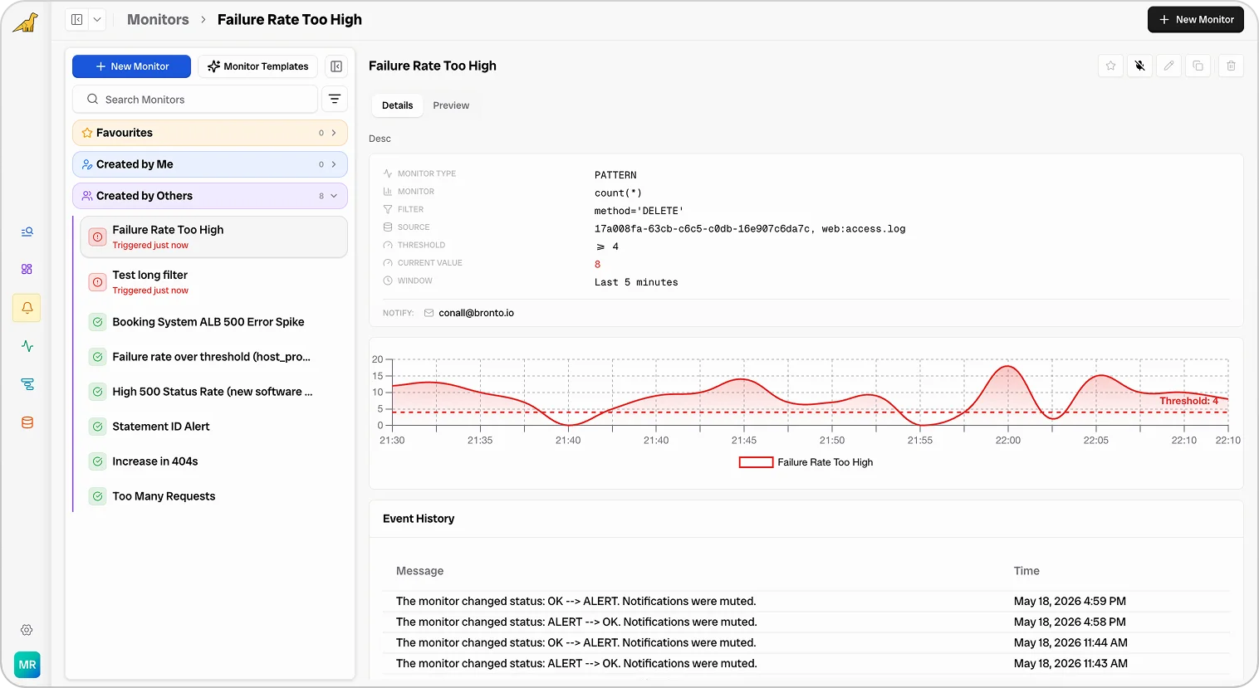Open Monitor Templates
The image size is (1259, 688).
(x=257, y=66)
